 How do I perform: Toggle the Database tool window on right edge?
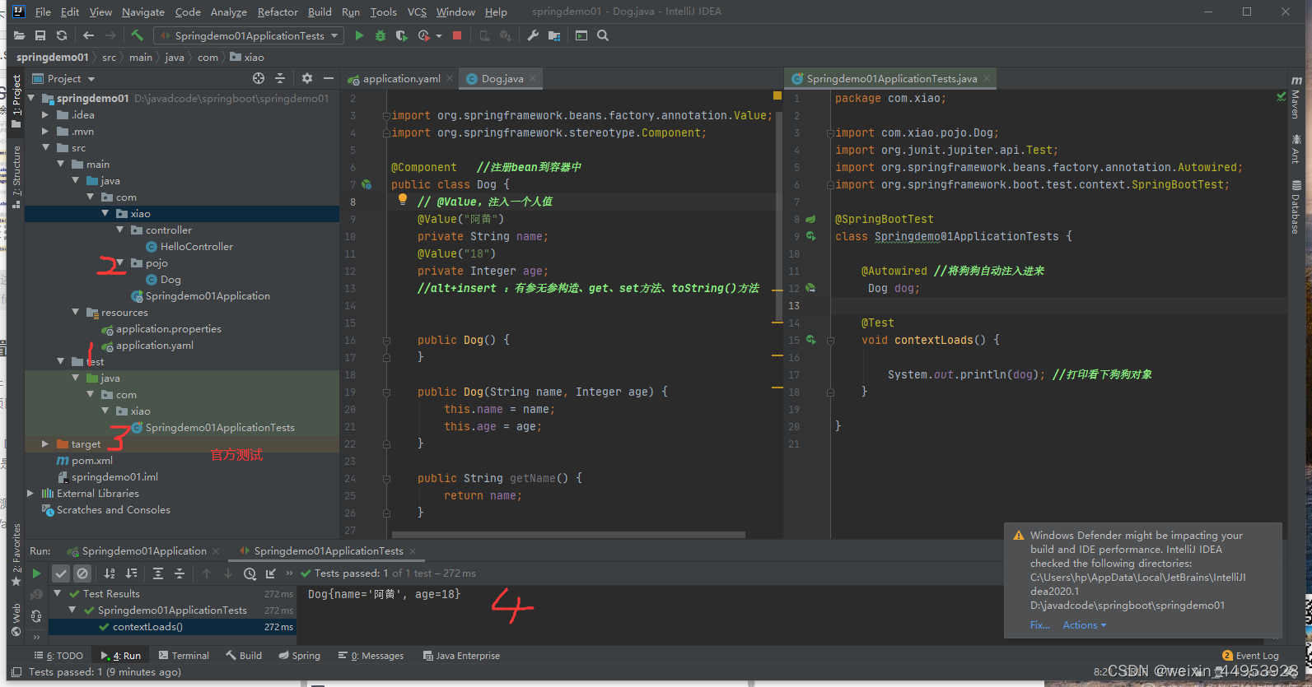[1296, 207]
